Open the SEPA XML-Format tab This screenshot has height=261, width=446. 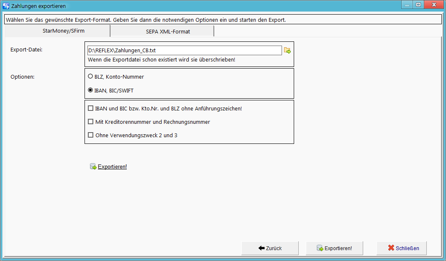pyautogui.click(x=162, y=31)
